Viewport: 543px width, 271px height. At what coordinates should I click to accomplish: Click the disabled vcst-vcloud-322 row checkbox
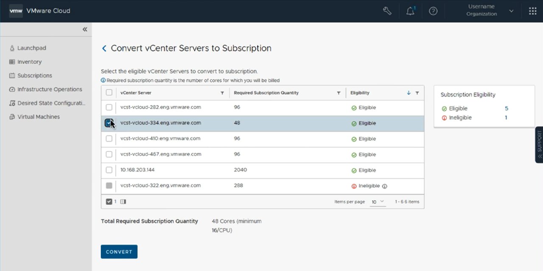pyautogui.click(x=109, y=185)
